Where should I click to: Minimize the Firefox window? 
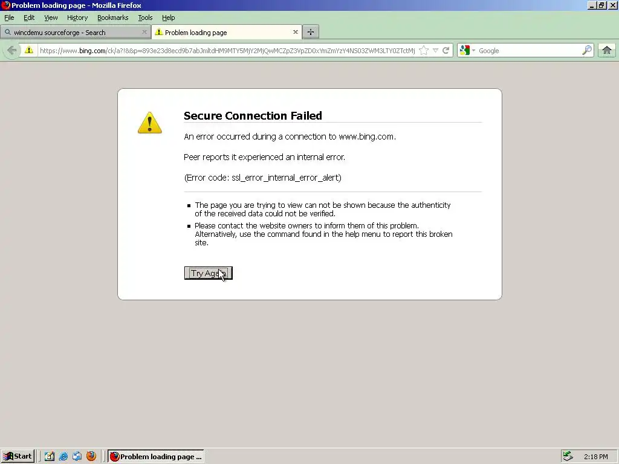tap(591, 5)
